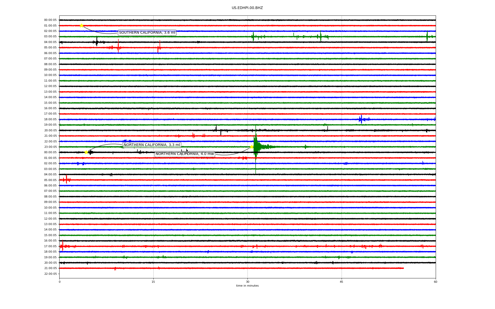Click the Southern California 3.6 ml star marker
Image resolution: width=495 pixels, height=309 pixels.
pos(81,25)
